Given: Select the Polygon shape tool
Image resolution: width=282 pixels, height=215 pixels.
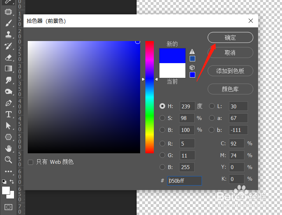Looking at the screenshot, I should pyautogui.click(x=8, y=137).
